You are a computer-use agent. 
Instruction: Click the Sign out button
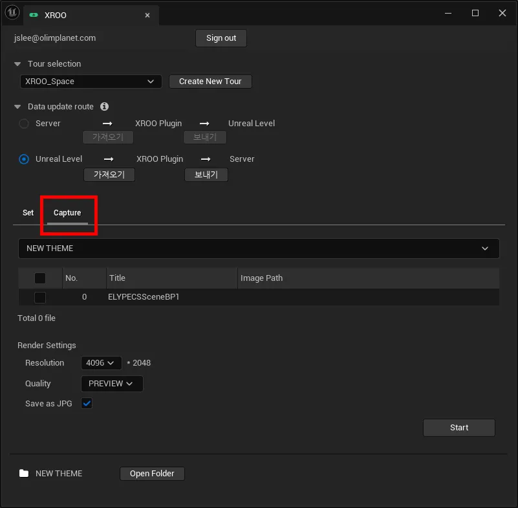[x=221, y=38]
